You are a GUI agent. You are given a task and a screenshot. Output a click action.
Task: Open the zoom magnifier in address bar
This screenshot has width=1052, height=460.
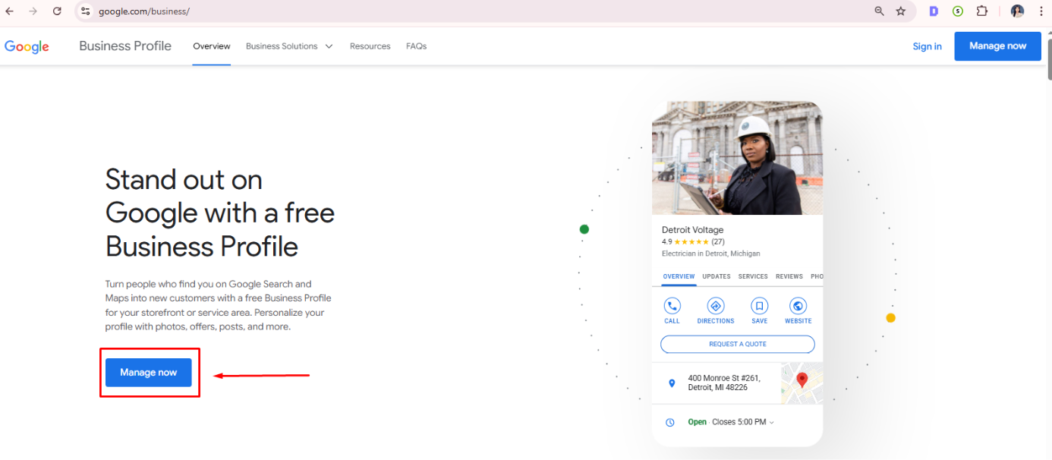(879, 11)
